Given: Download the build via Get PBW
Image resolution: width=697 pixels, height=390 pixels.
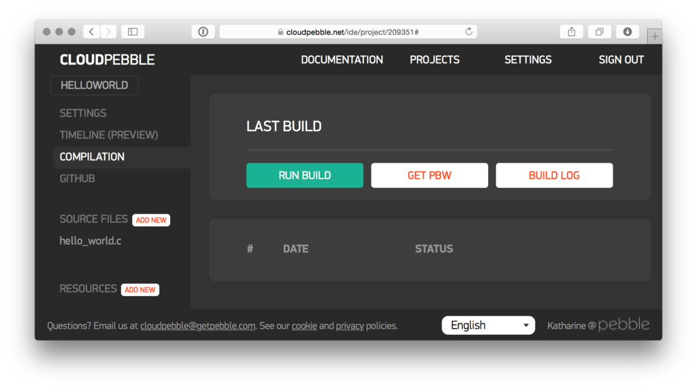Looking at the screenshot, I should coord(429,175).
